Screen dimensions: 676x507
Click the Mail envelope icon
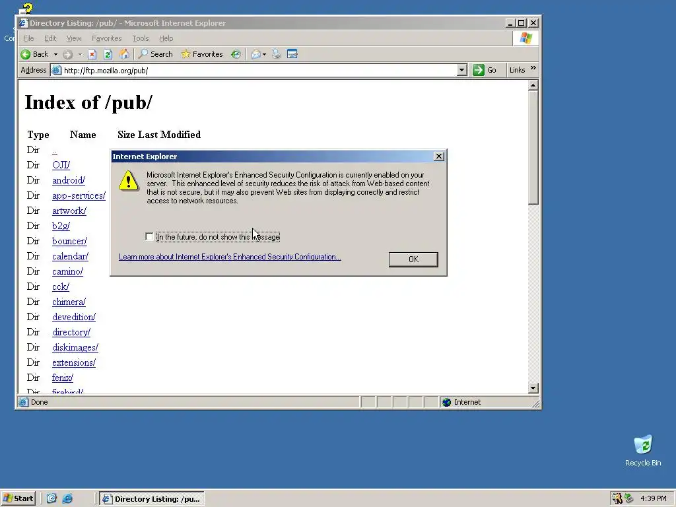tap(256, 54)
